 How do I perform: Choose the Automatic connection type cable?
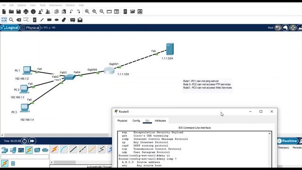[55, 149]
